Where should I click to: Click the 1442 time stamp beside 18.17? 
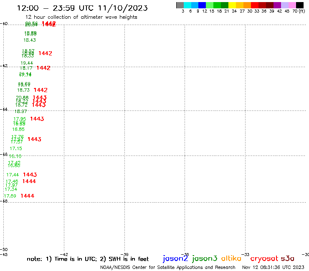pyautogui.click(x=43, y=68)
